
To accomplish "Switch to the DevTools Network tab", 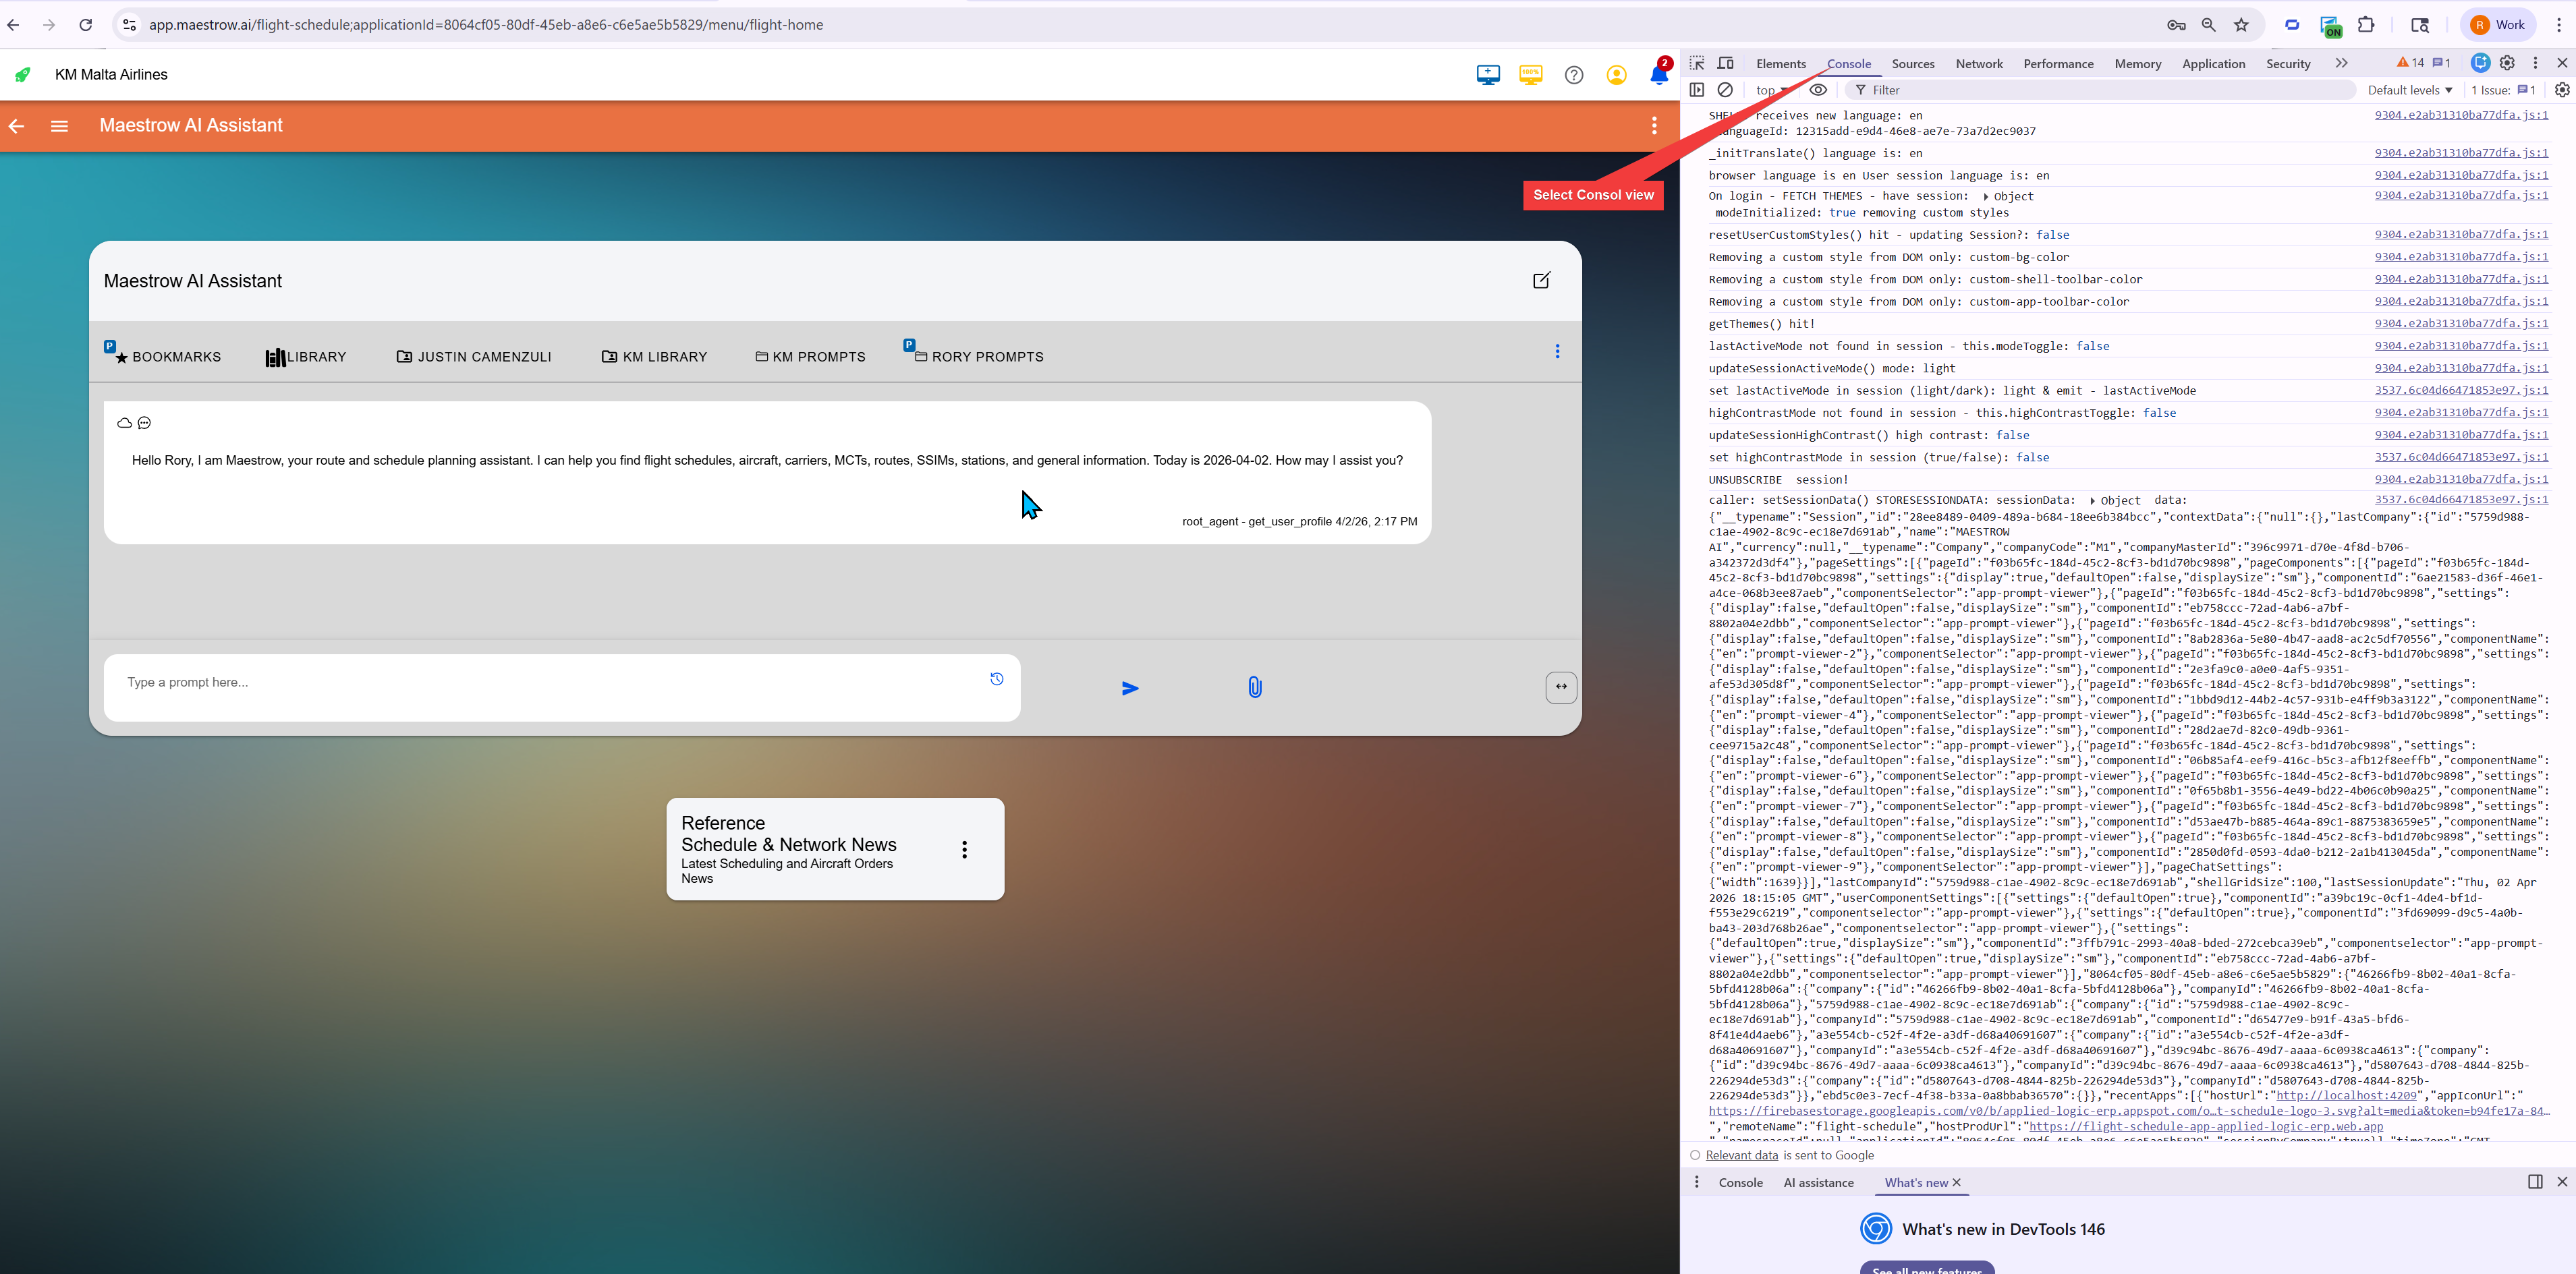I will 1979,64.
